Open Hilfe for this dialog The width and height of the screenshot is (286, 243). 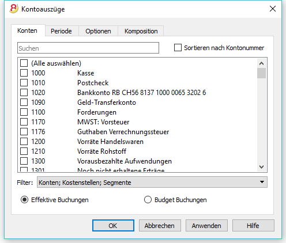coord(253,226)
